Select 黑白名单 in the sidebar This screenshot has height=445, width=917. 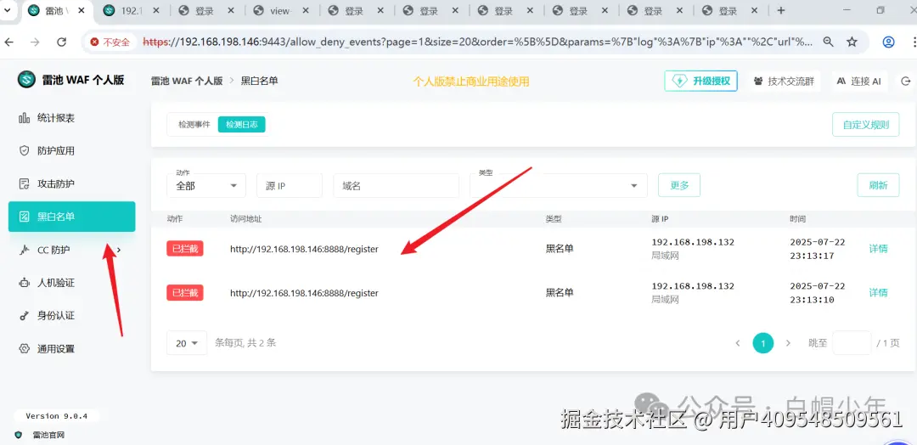[x=72, y=217]
